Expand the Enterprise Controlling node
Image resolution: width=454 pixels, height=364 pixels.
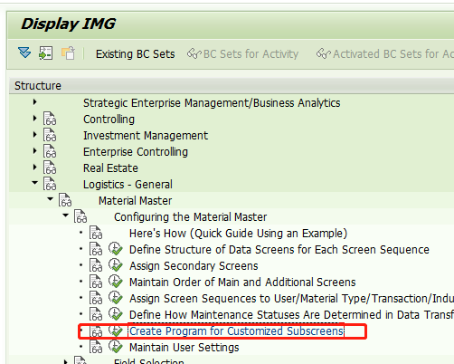coord(35,151)
